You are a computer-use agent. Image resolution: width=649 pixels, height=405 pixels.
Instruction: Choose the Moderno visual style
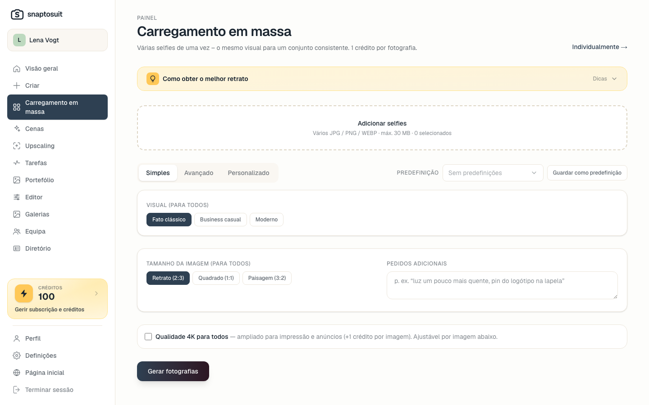pyautogui.click(x=266, y=220)
